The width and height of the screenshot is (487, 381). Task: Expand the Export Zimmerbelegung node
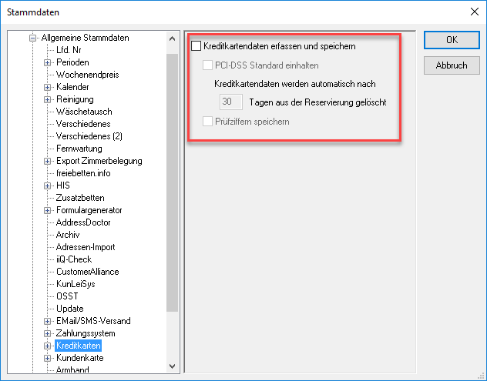click(47, 161)
